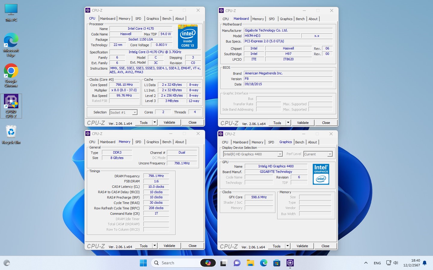Switch to Mainboard tab in CPU window
Viewport: 433px width, 270px height.
[x=108, y=19]
